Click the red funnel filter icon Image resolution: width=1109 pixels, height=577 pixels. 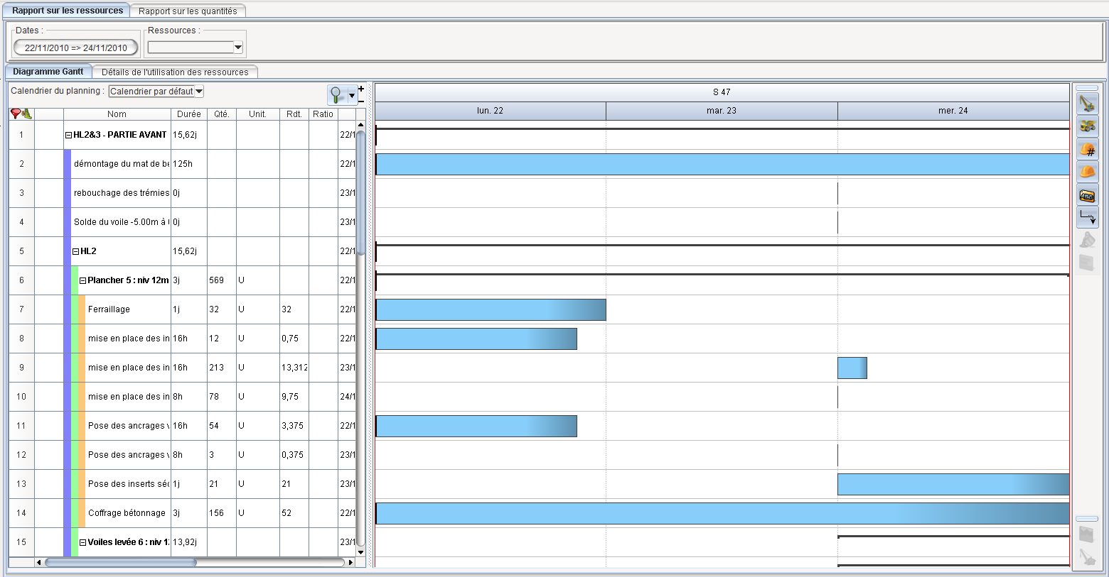pos(16,114)
